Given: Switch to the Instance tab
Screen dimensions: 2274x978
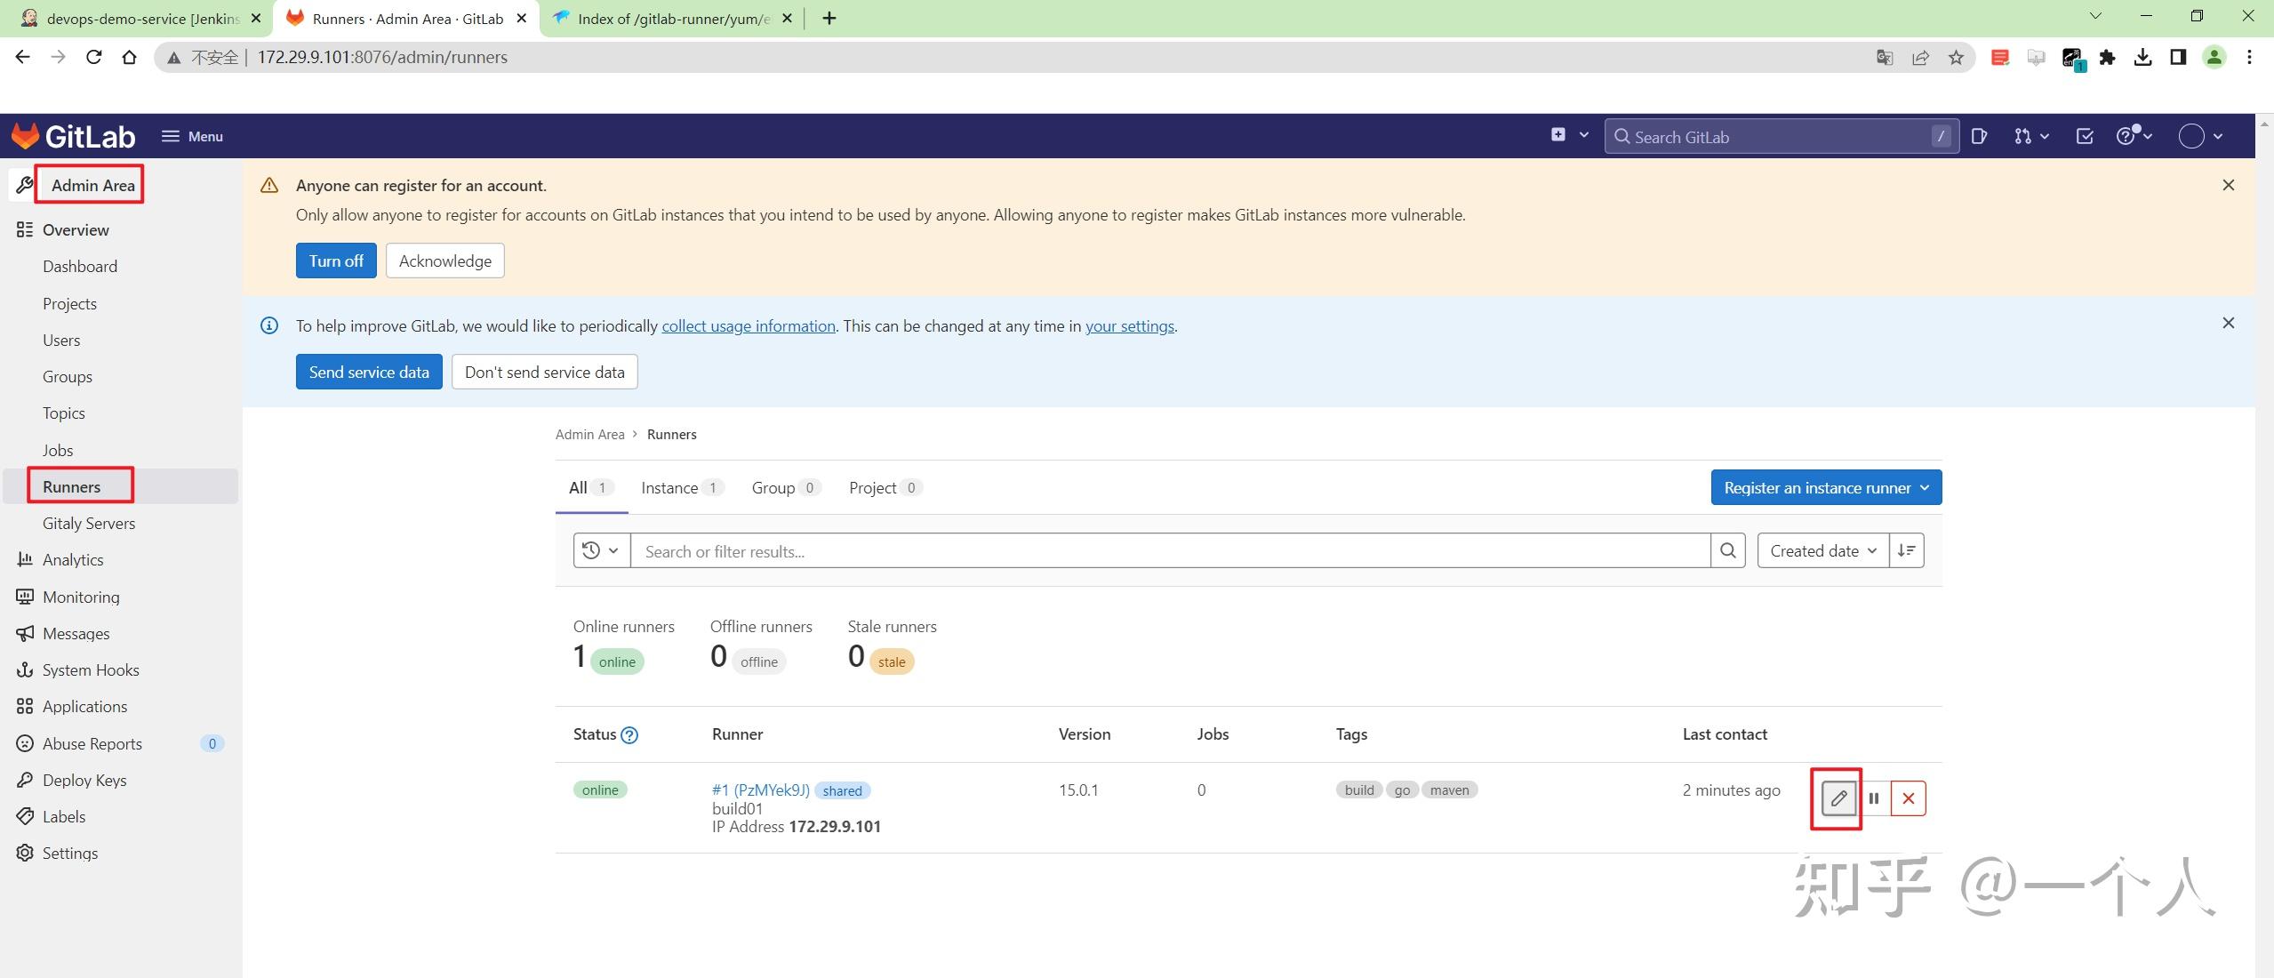Looking at the screenshot, I should pyautogui.click(x=680, y=488).
